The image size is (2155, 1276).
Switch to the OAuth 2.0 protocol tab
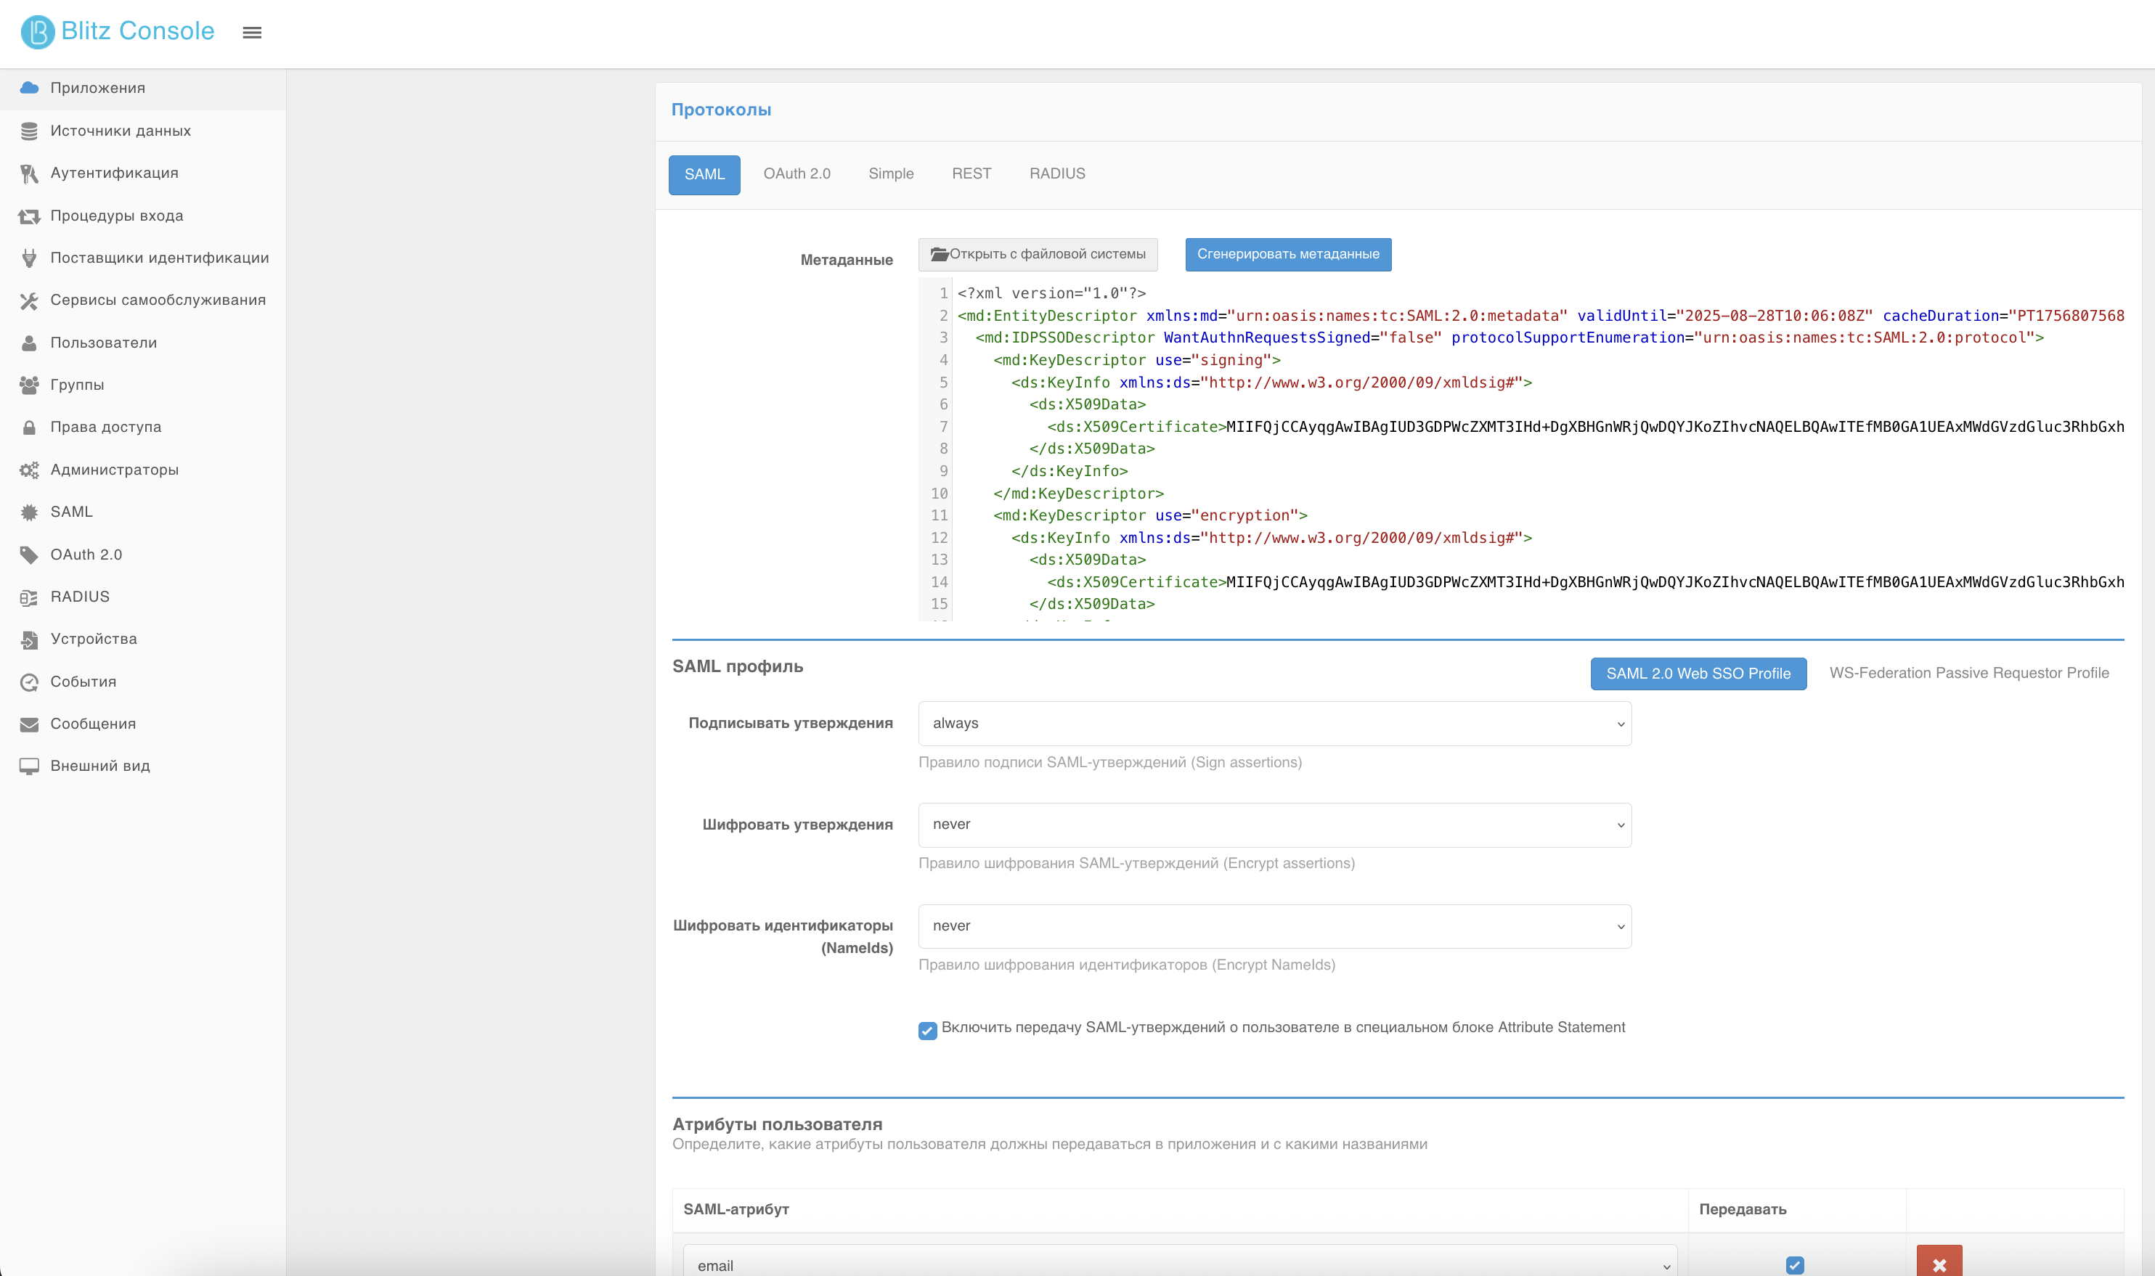point(797,173)
